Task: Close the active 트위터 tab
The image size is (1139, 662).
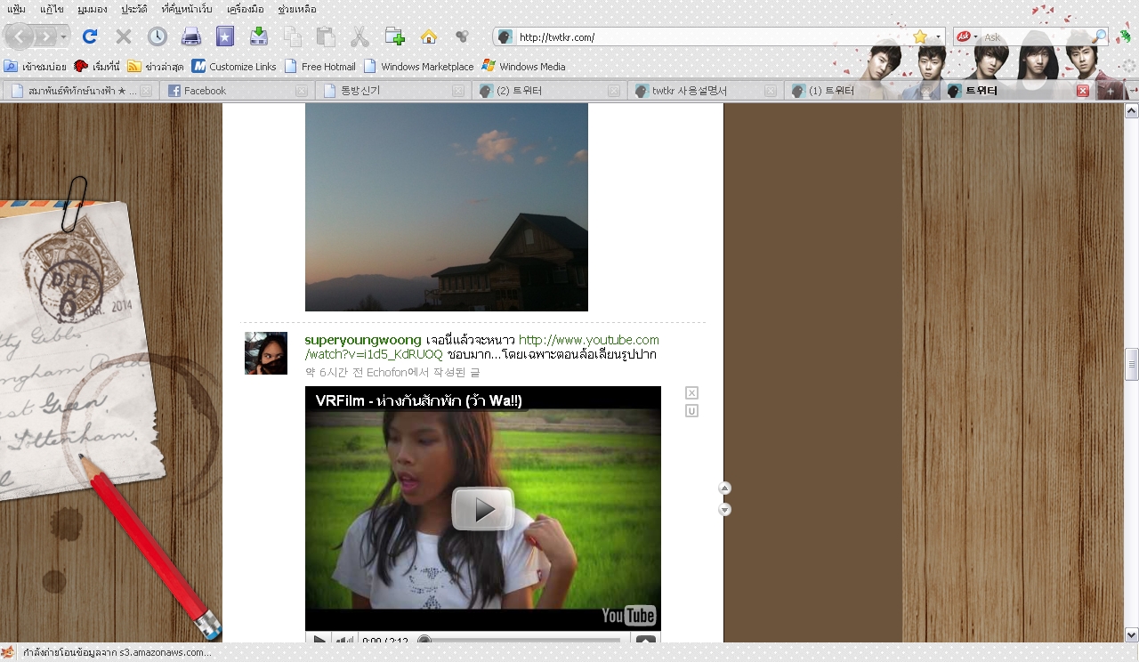Action: click(x=1083, y=91)
